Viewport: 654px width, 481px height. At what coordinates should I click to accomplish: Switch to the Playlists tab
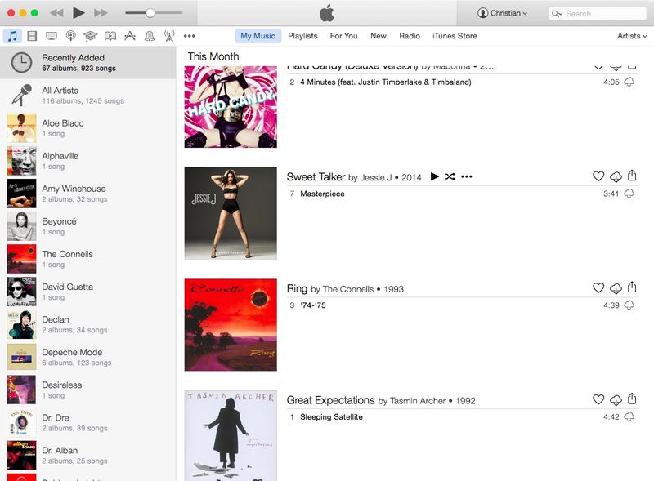(302, 36)
